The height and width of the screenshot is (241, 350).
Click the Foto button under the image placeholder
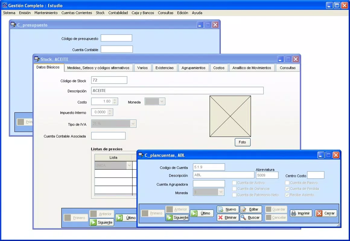pyautogui.click(x=242, y=142)
